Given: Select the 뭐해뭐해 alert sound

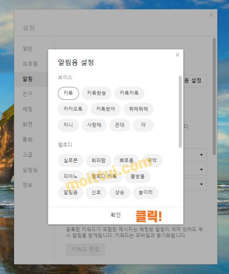Looking at the screenshot, I should point(138,109).
